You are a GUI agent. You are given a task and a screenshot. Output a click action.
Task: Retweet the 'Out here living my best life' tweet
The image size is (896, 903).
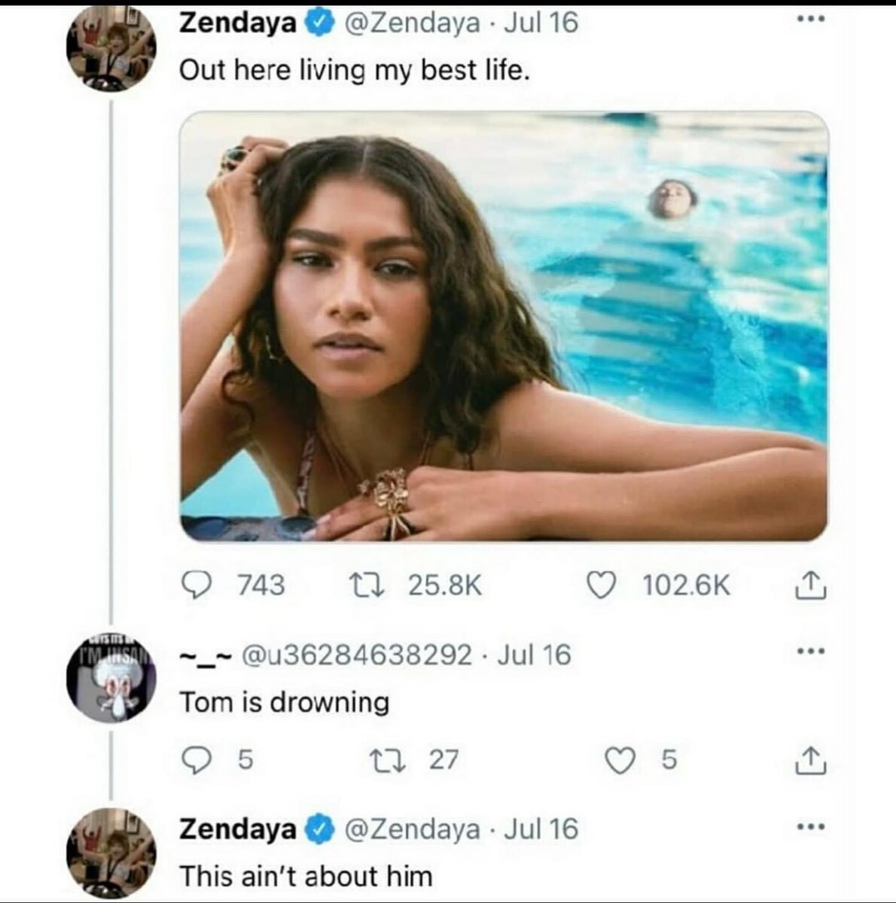click(x=367, y=585)
